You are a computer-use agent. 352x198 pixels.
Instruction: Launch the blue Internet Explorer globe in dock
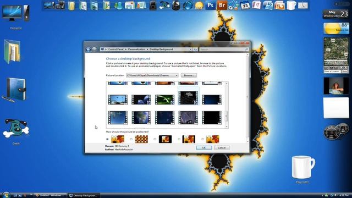click(188, 5)
